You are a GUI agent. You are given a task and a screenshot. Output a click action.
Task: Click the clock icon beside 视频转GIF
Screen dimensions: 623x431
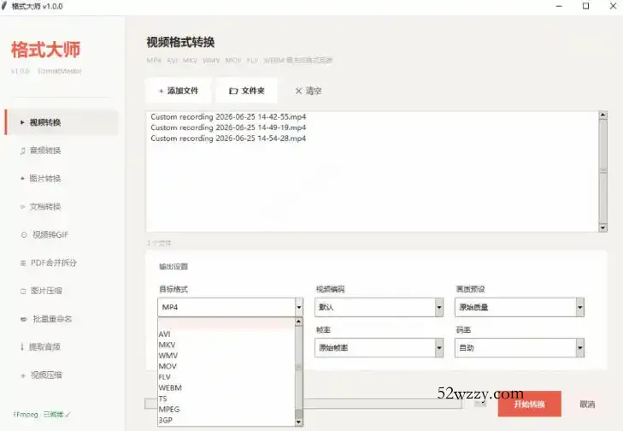coord(24,235)
